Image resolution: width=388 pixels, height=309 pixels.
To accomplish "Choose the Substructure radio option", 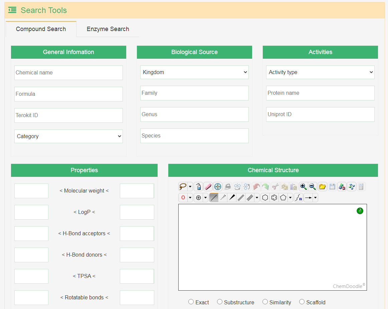I will point(220,302).
